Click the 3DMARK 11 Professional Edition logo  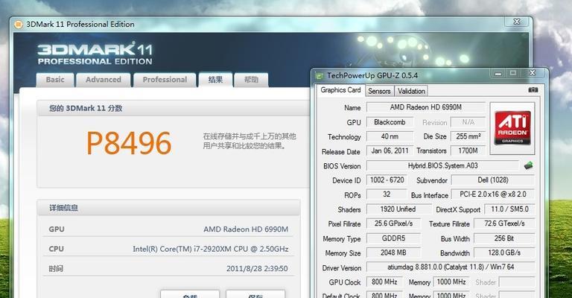coord(95,54)
